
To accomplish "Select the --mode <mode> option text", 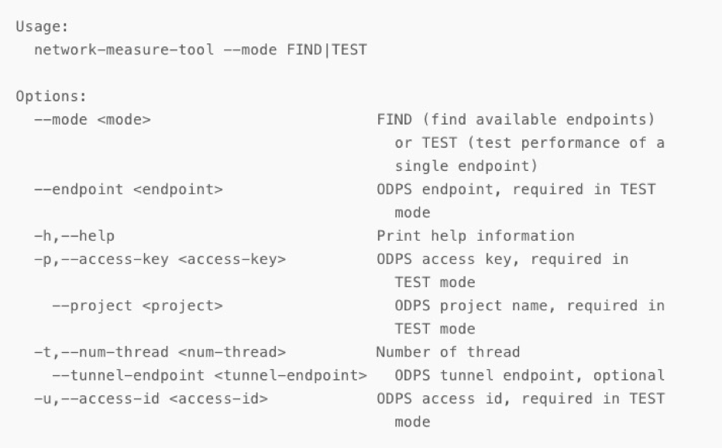I will (92, 120).
